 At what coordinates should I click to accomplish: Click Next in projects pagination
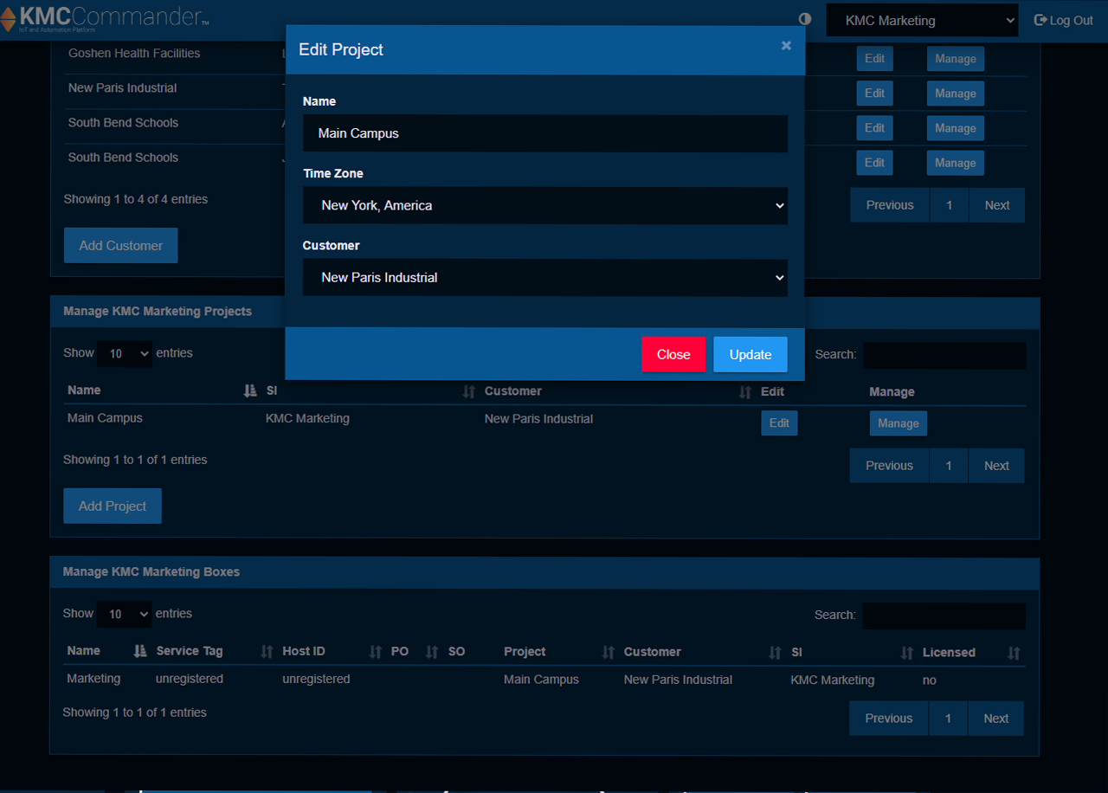996,466
